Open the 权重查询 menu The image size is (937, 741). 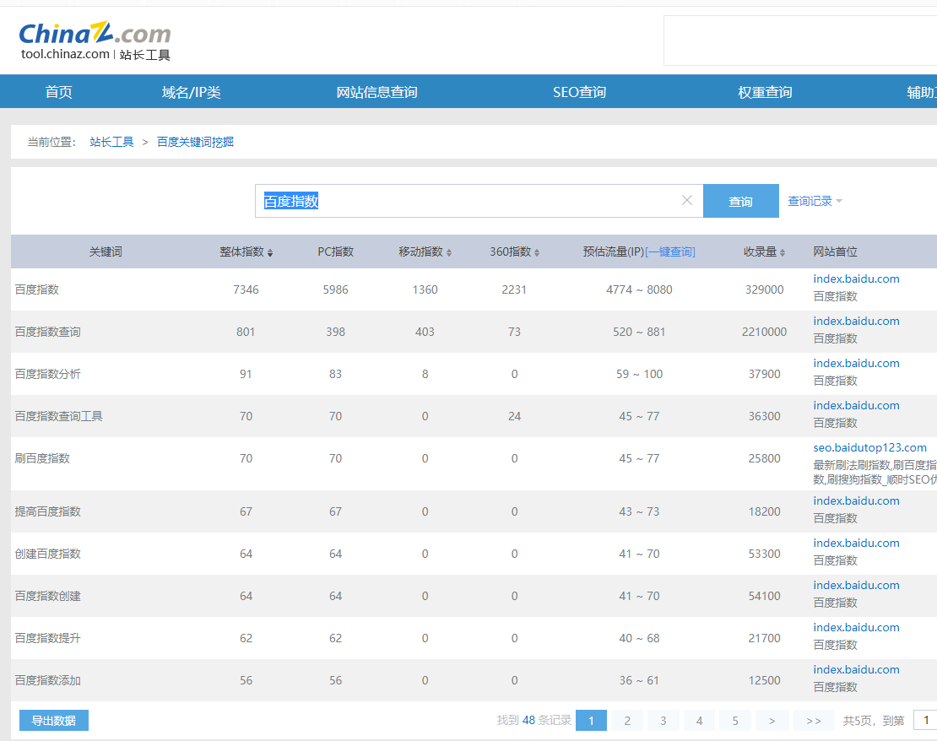tap(765, 92)
